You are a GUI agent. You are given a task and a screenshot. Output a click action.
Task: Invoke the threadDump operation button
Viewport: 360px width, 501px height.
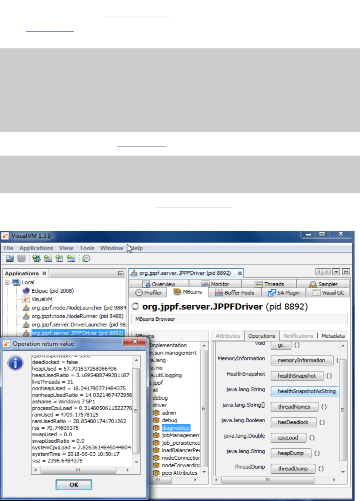tap(293, 469)
